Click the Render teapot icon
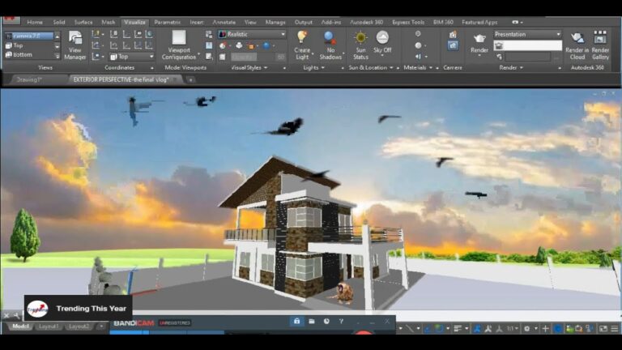 (x=479, y=39)
